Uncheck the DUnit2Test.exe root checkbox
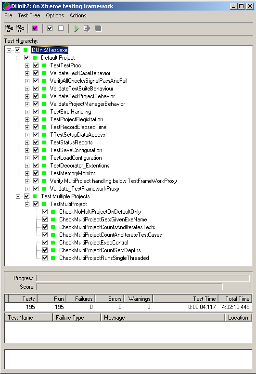 [x=17, y=50]
